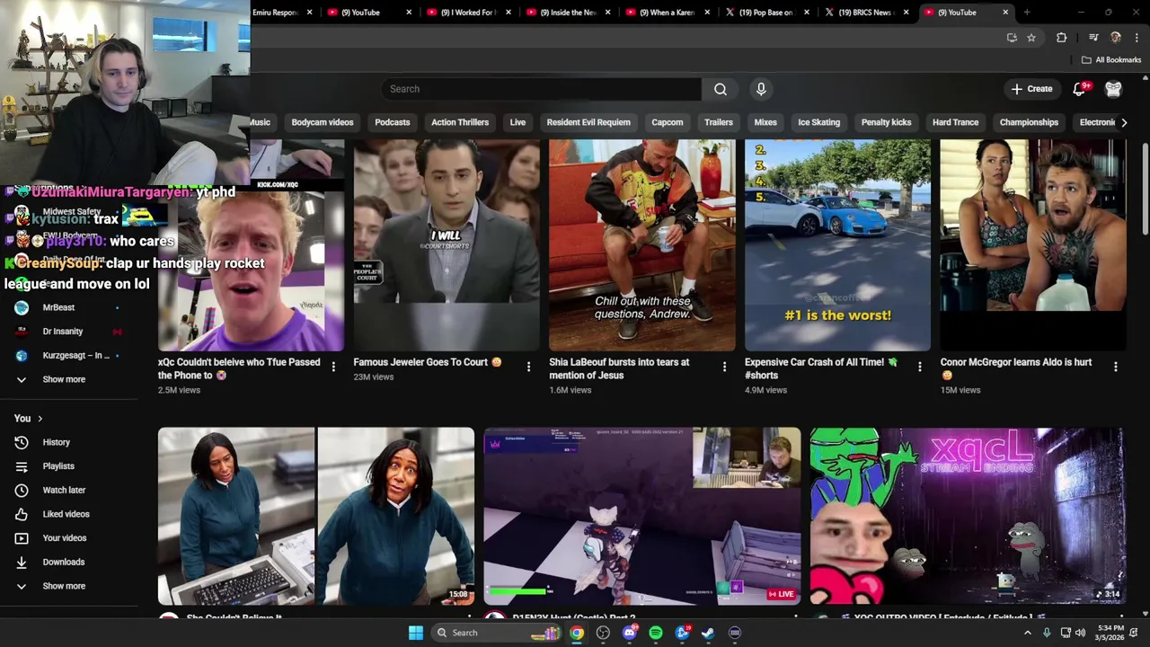This screenshot has height=647, width=1150.
Task: Select Mixes chip
Action: pyautogui.click(x=765, y=122)
